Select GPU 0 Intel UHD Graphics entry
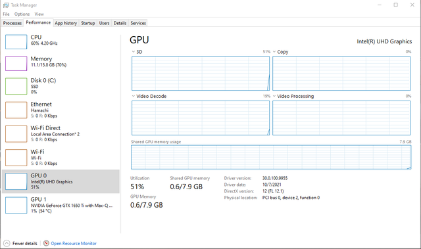 61,181
